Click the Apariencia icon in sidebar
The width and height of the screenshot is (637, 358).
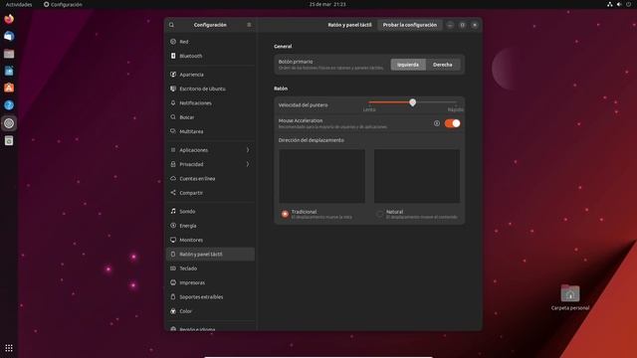(173, 75)
